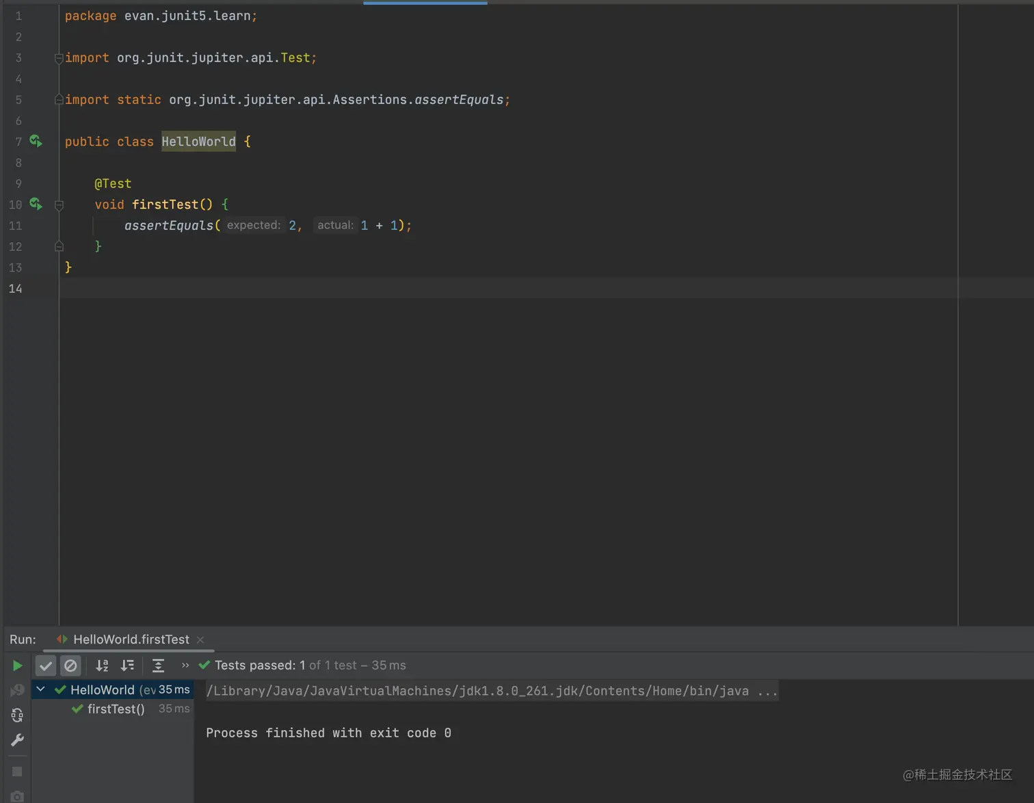Run firstTest from the line 10 gutter icon
Screen dimensions: 1034x803
tap(36, 205)
